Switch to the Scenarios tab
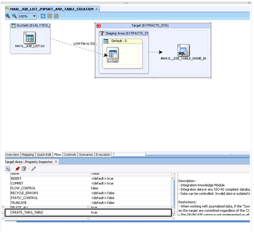This screenshot has height=232, width=254. point(86,155)
